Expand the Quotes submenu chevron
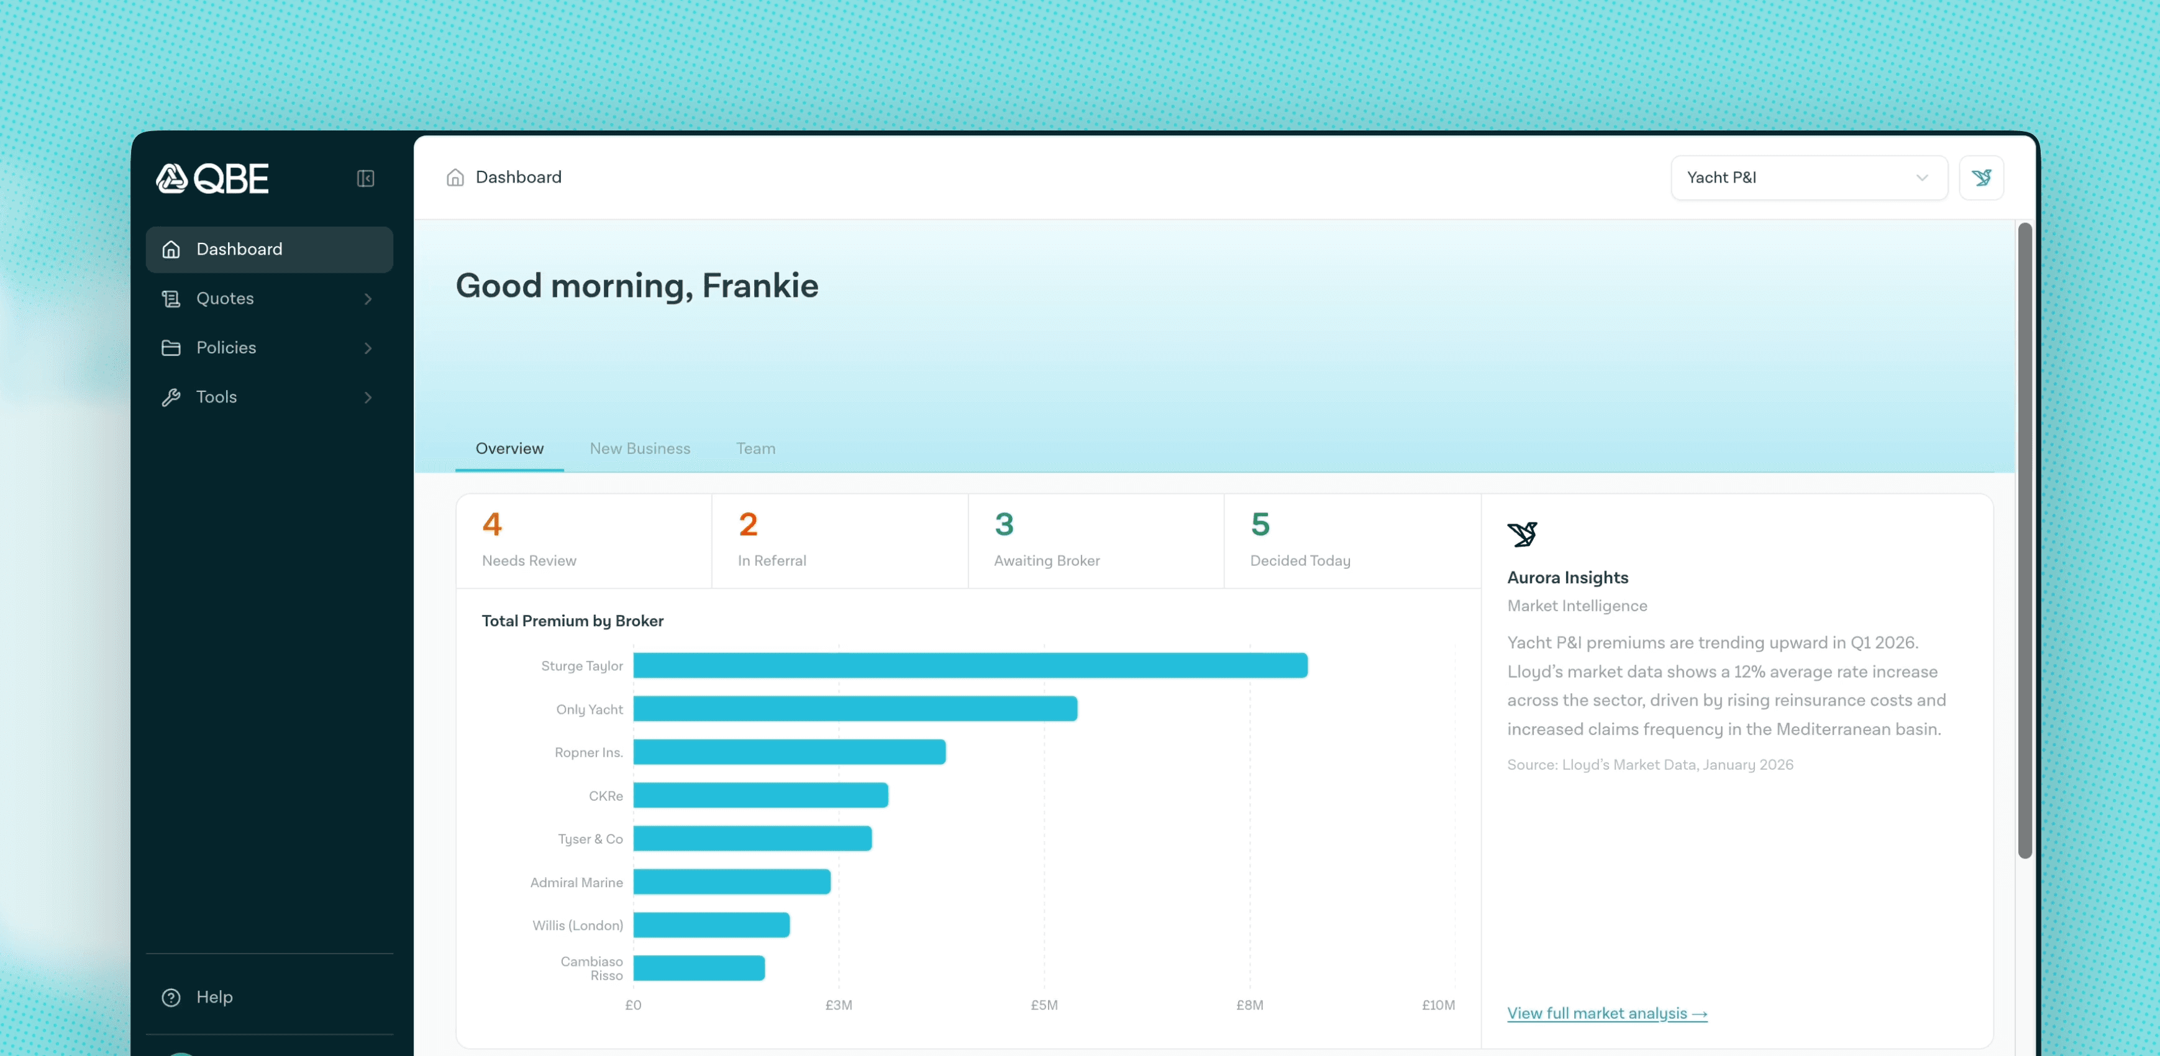 point(368,299)
